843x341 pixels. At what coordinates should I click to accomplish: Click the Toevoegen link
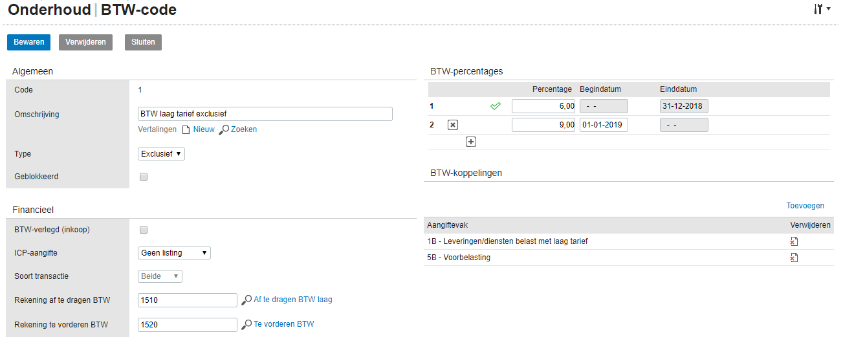tap(805, 206)
